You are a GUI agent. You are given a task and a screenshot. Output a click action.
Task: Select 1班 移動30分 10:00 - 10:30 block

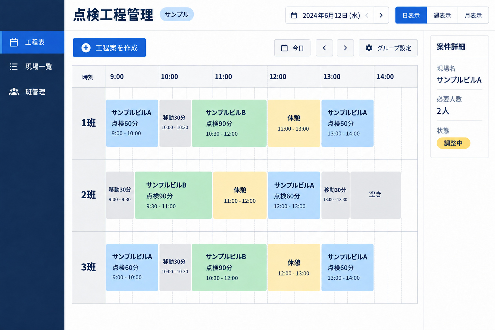[x=175, y=123]
